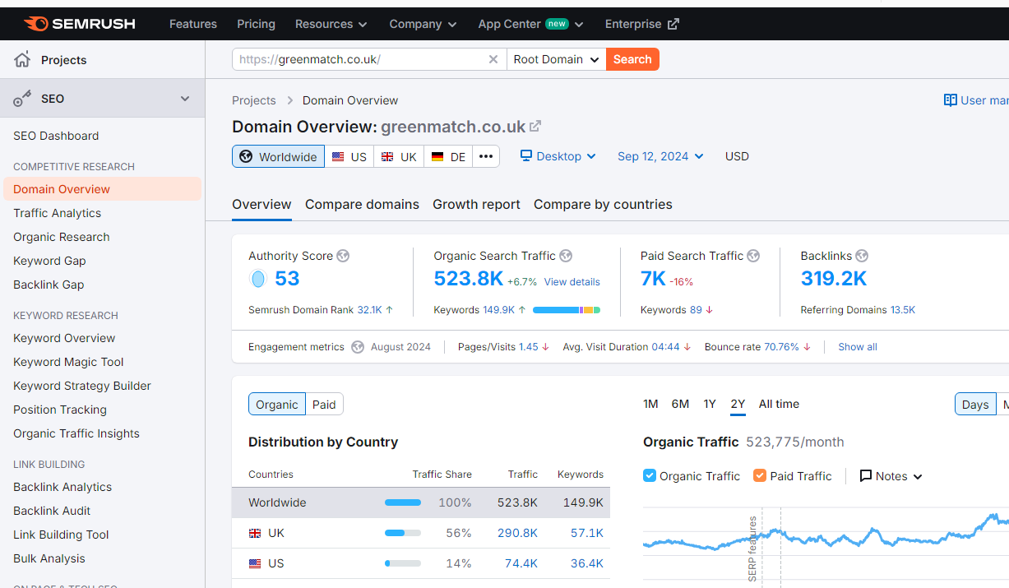
Task: Clear the domain search field with X
Action: 493,59
